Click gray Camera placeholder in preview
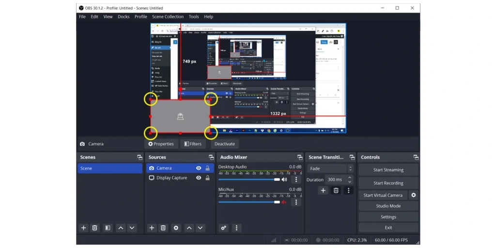Image resolution: width=496 pixels, height=248 pixels. [x=180, y=116]
